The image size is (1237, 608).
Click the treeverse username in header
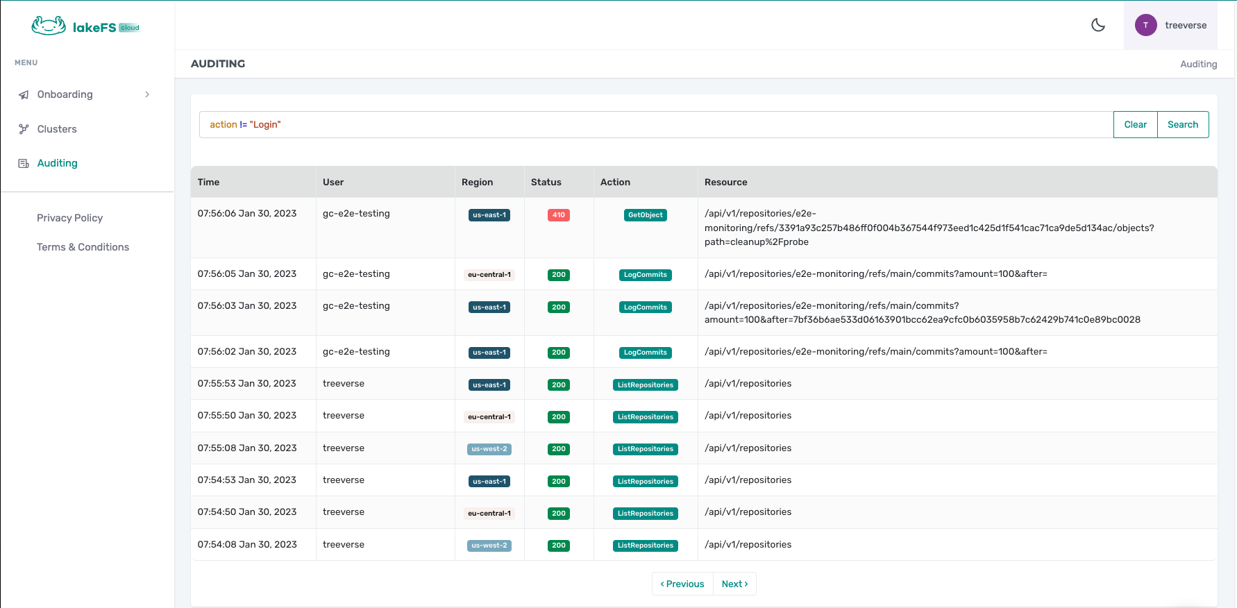[x=1186, y=25]
